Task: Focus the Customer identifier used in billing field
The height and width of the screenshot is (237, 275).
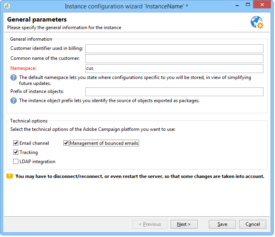Action: click(174, 49)
